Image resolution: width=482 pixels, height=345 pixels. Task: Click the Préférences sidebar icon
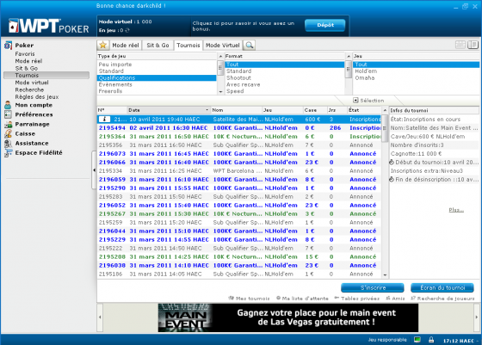[x=8, y=114]
